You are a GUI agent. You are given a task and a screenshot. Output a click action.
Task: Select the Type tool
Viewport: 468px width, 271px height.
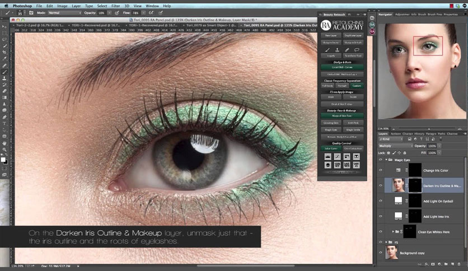4,124
